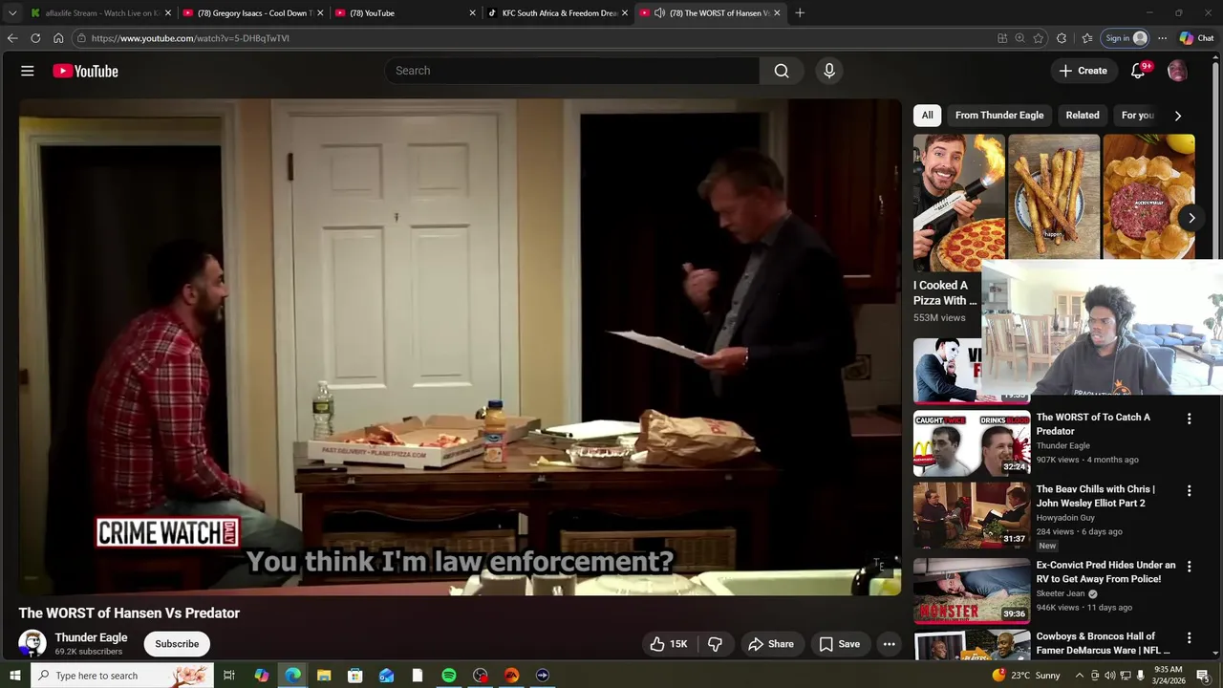Open File Explorer from the taskbar
The width and height of the screenshot is (1223, 688).
pyautogui.click(x=324, y=676)
